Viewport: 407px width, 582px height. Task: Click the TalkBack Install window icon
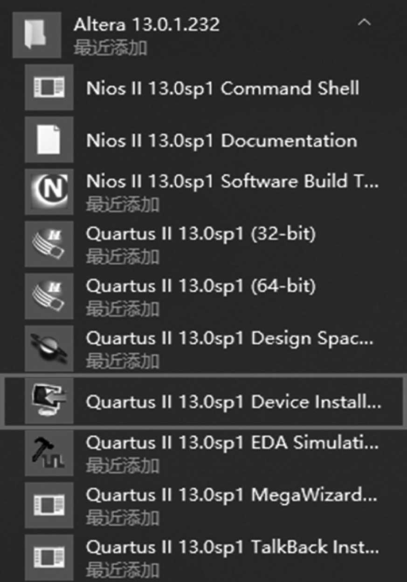[49, 557]
